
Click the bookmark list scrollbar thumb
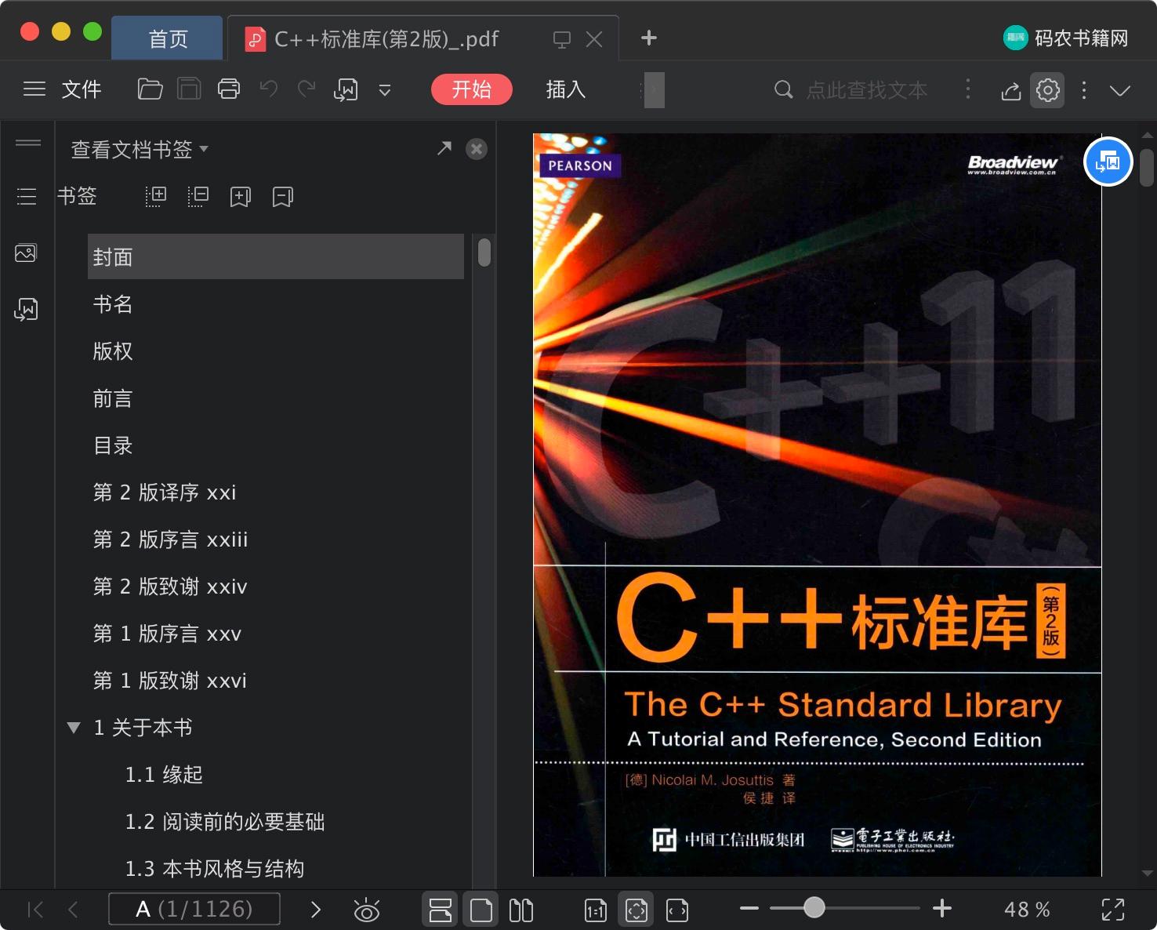(484, 252)
